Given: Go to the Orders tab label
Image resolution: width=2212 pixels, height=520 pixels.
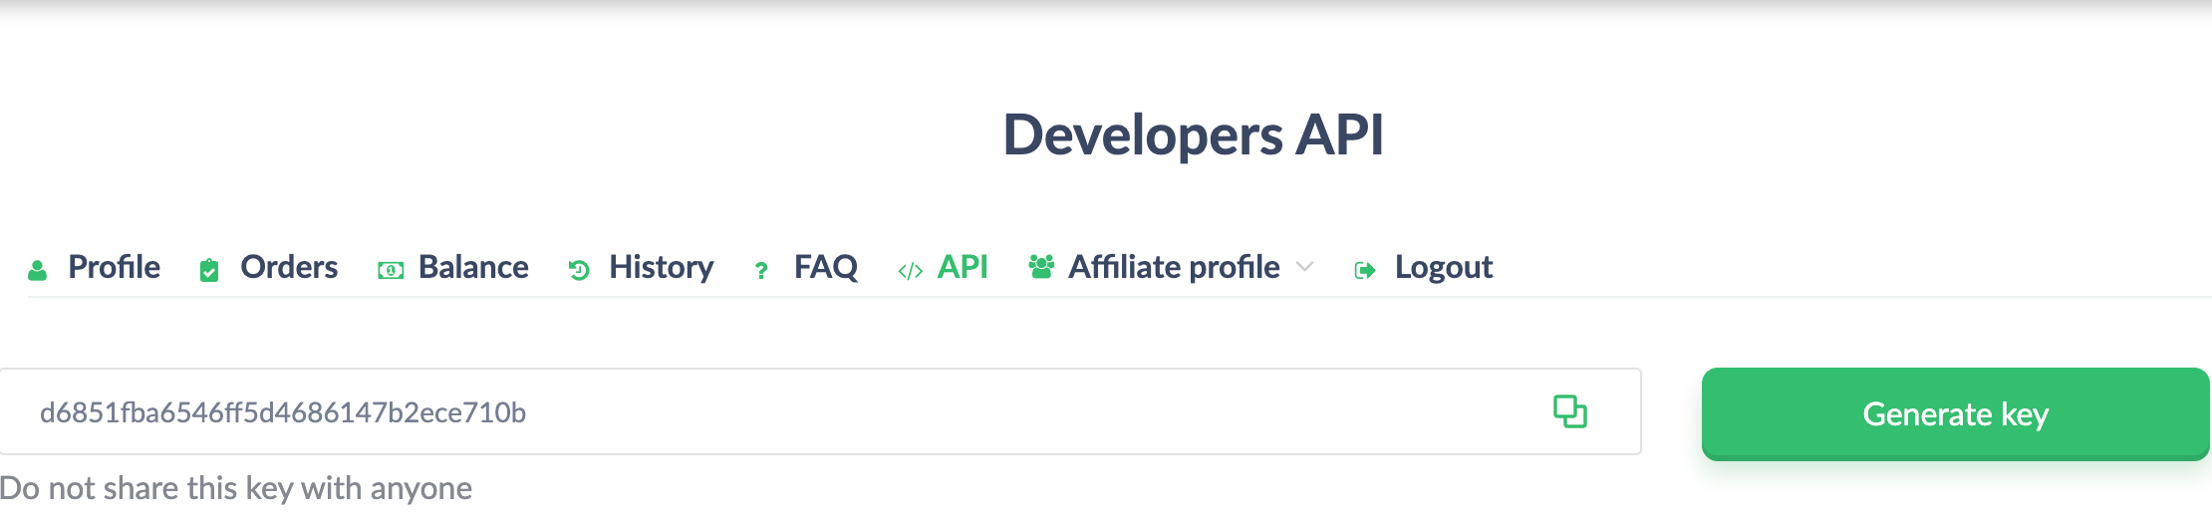Looking at the screenshot, I should tap(289, 267).
